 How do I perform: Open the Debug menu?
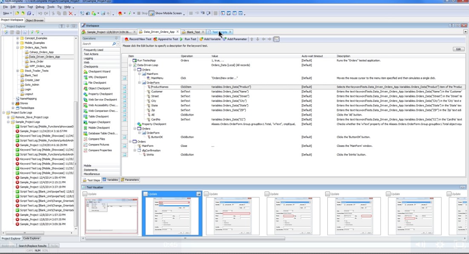pos(40,7)
